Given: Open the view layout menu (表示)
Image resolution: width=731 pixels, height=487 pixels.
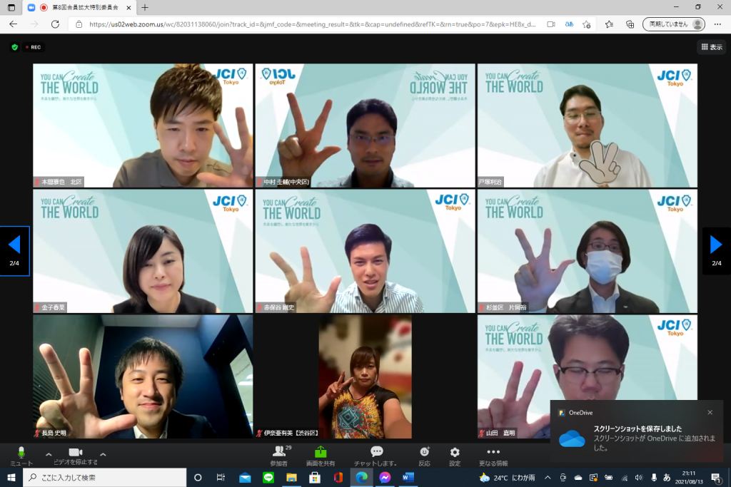Looking at the screenshot, I should (x=712, y=47).
